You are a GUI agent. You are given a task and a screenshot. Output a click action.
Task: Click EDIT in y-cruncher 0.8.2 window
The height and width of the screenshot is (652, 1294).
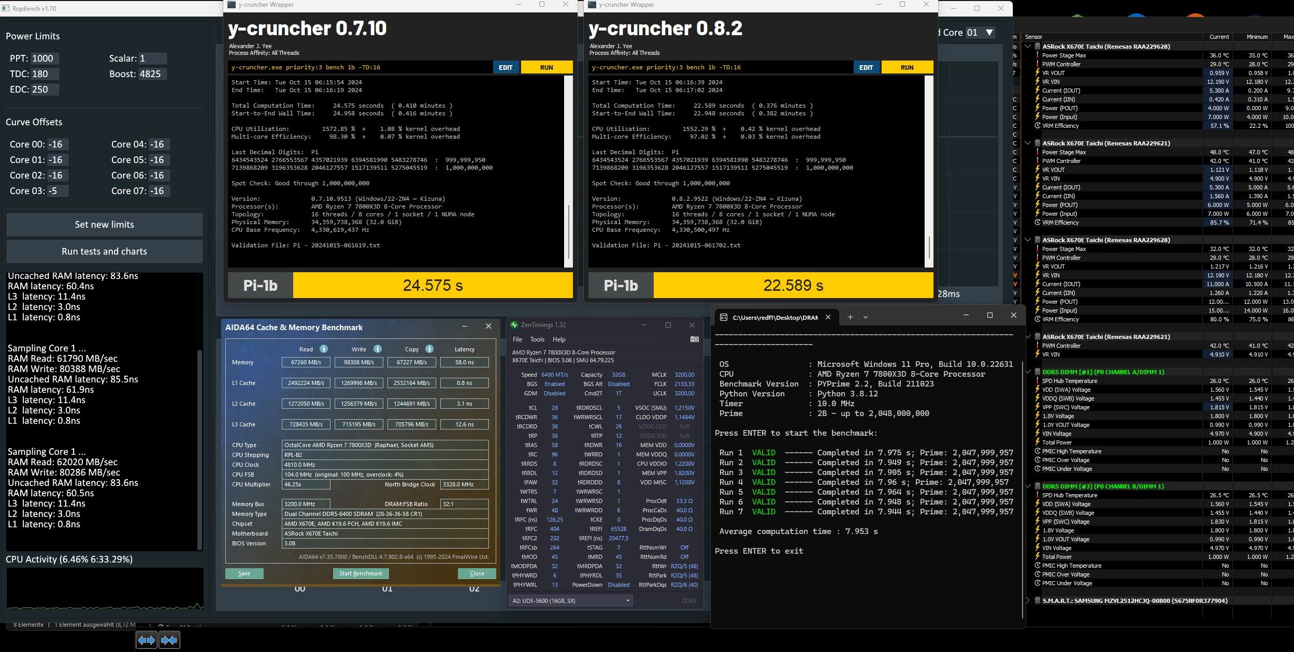[x=866, y=67]
